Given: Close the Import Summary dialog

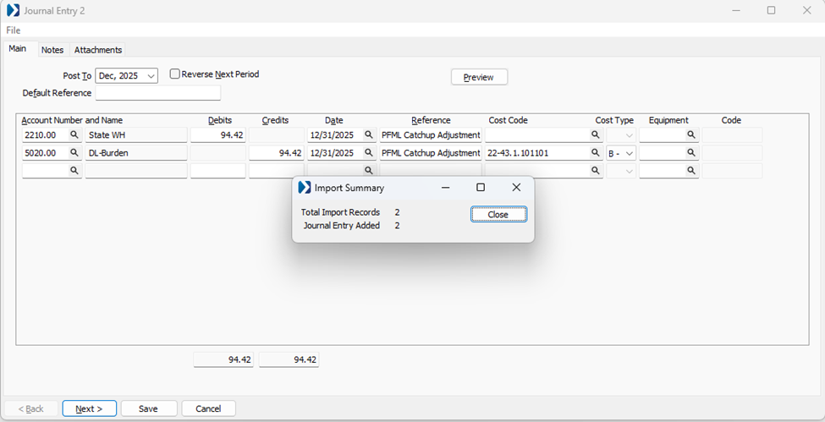Looking at the screenshot, I should (x=498, y=215).
